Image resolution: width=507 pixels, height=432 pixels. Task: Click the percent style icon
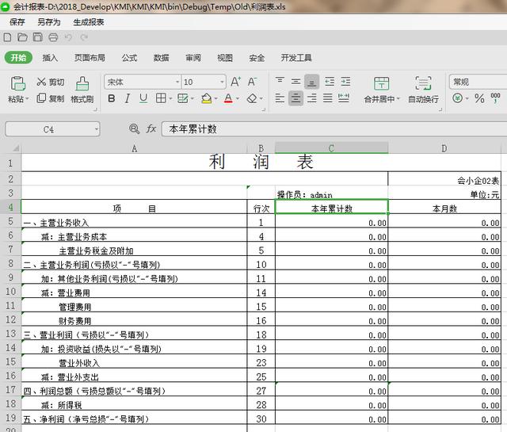coord(479,98)
